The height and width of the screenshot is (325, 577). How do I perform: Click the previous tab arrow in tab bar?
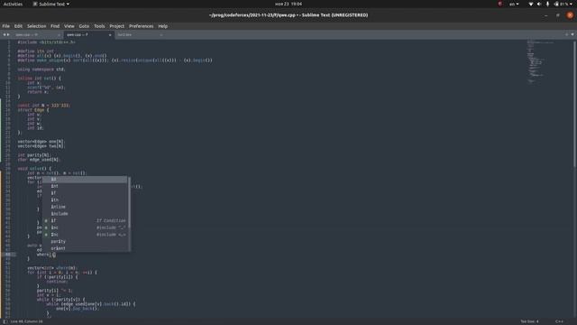(4, 34)
